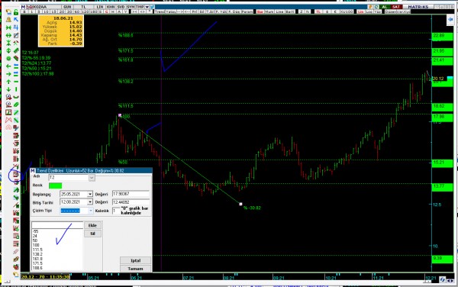
Task: Switch chart scale to Log
Action: 369,11
